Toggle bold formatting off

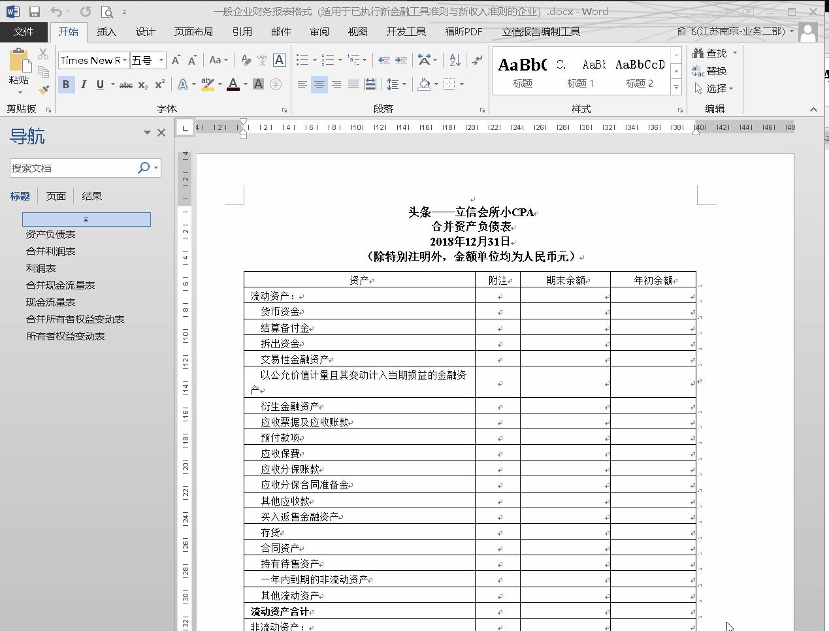66,84
